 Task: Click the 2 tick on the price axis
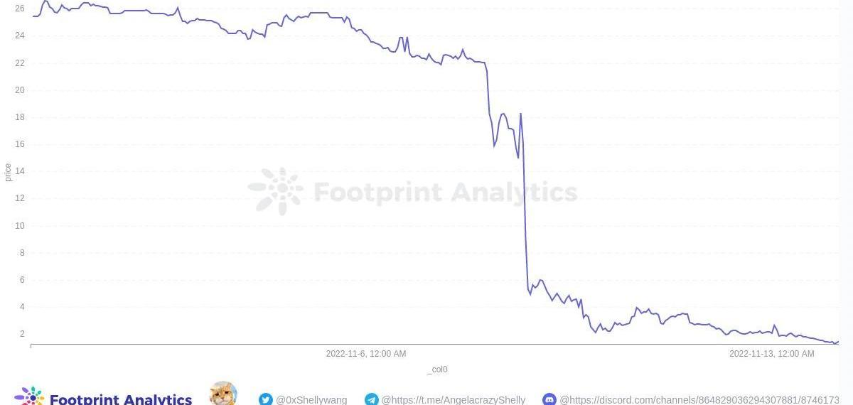pyautogui.click(x=21, y=334)
